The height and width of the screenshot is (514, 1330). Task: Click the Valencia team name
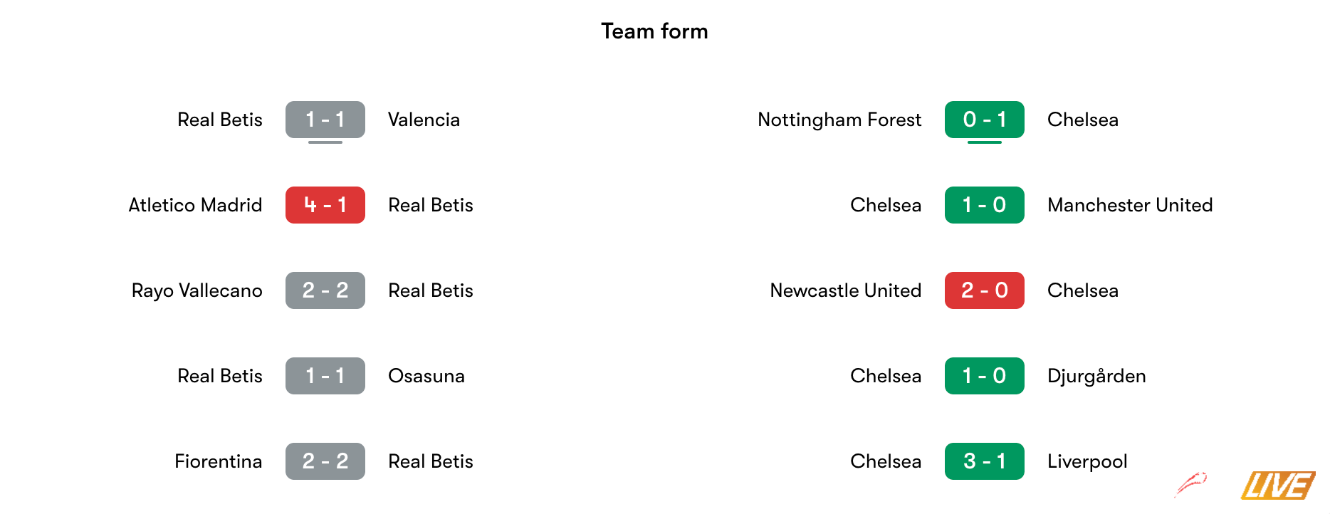[424, 120]
